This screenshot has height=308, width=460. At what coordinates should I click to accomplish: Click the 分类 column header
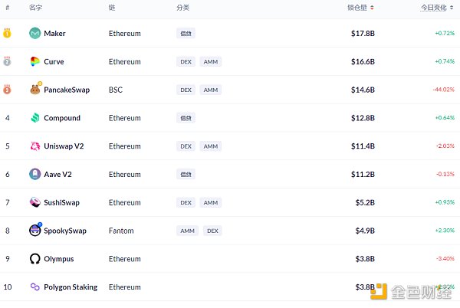pyautogui.click(x=182, y=8)
